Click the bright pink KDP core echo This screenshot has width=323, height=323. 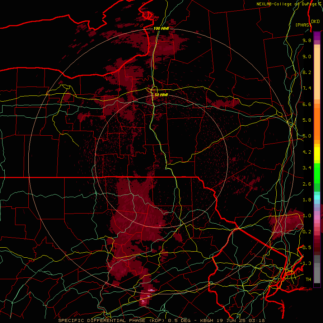tap(143, 302)
